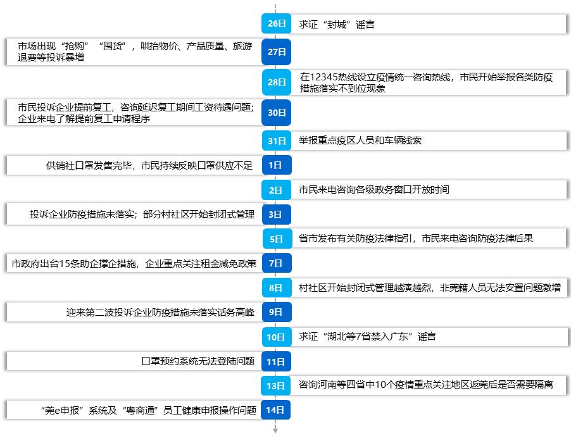The height and width of the screenshot is (436, 571).
Task: Click the 31日 timeline marker
Action: click(x=277, y=140)
